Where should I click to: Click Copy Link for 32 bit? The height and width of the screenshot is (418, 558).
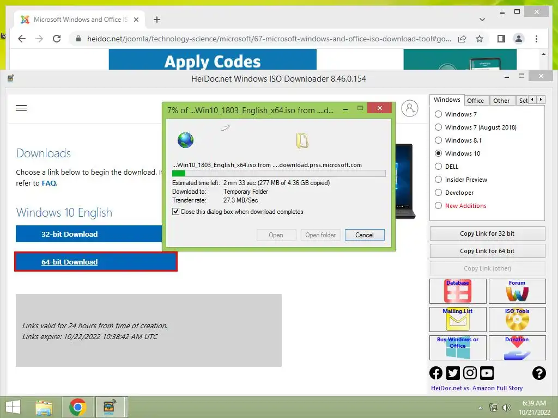[487, 233]
